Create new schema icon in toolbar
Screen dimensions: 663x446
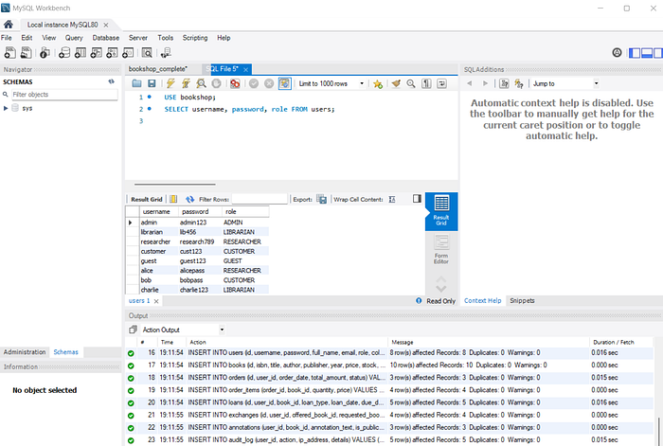[x=64, y=53]
